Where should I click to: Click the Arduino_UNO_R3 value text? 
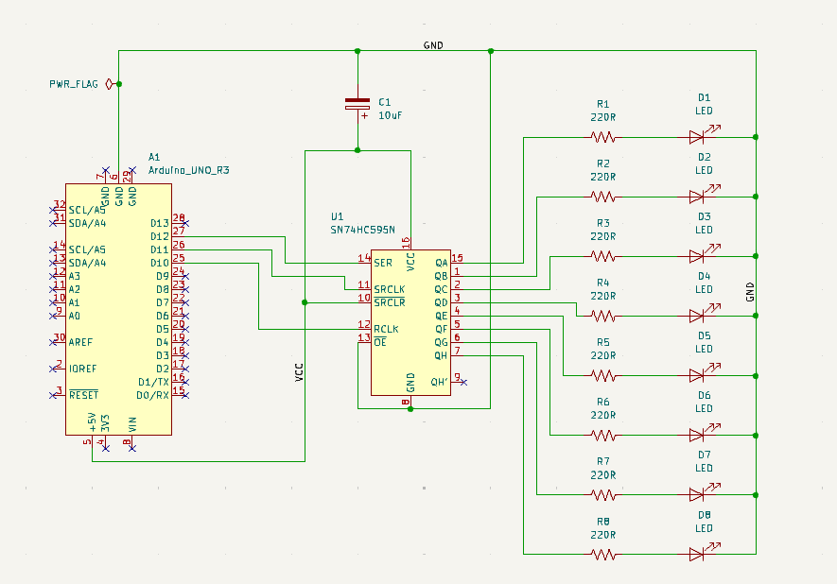click(x=188, y=170)
